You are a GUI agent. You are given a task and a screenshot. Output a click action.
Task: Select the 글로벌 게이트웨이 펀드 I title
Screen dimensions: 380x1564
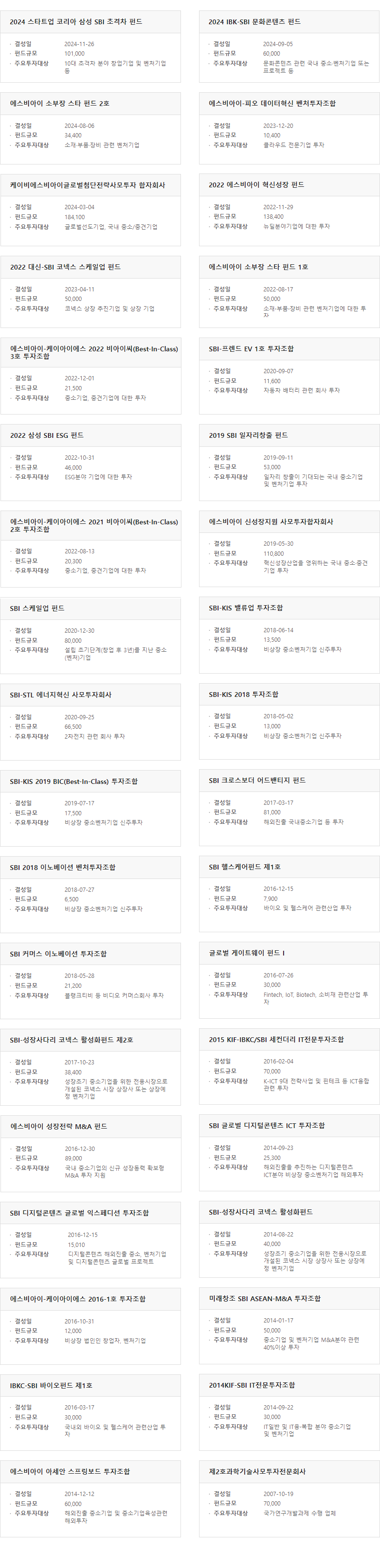pyautogui.click(x=247, y=953)
